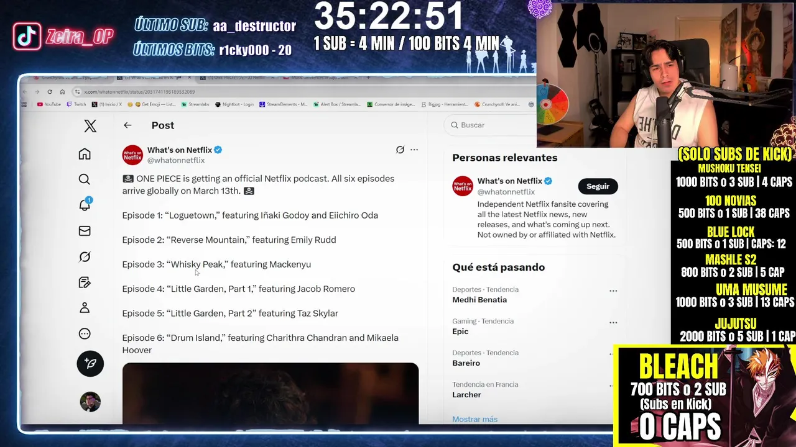796x447 pixels.
Task: Open Inicio / X bookmark
Action: pyautogui.click(x=107, y=104)
